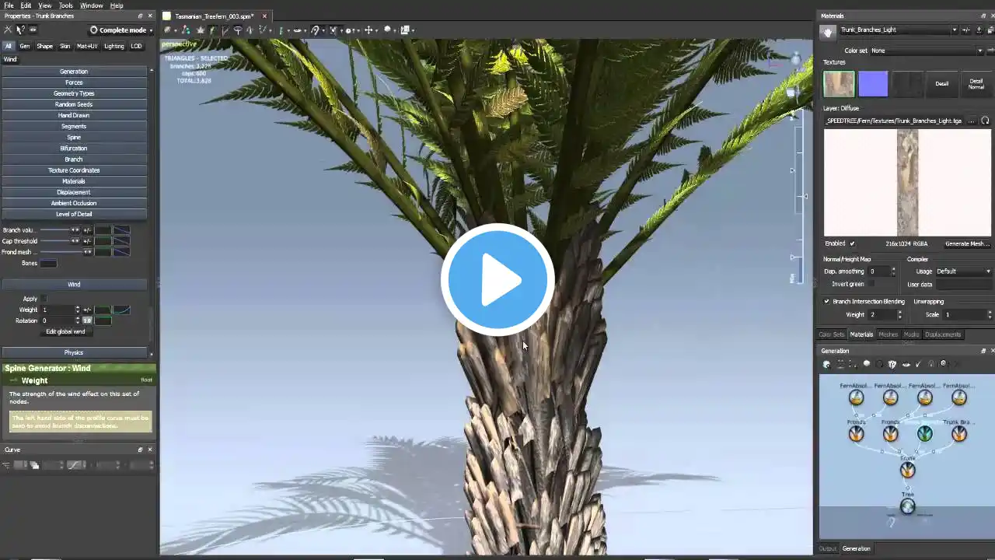Image resolution: width=995 pixels, height=560 pixels.
Task: Click the Trunk node icon in Generation
Action: (907, 471)
